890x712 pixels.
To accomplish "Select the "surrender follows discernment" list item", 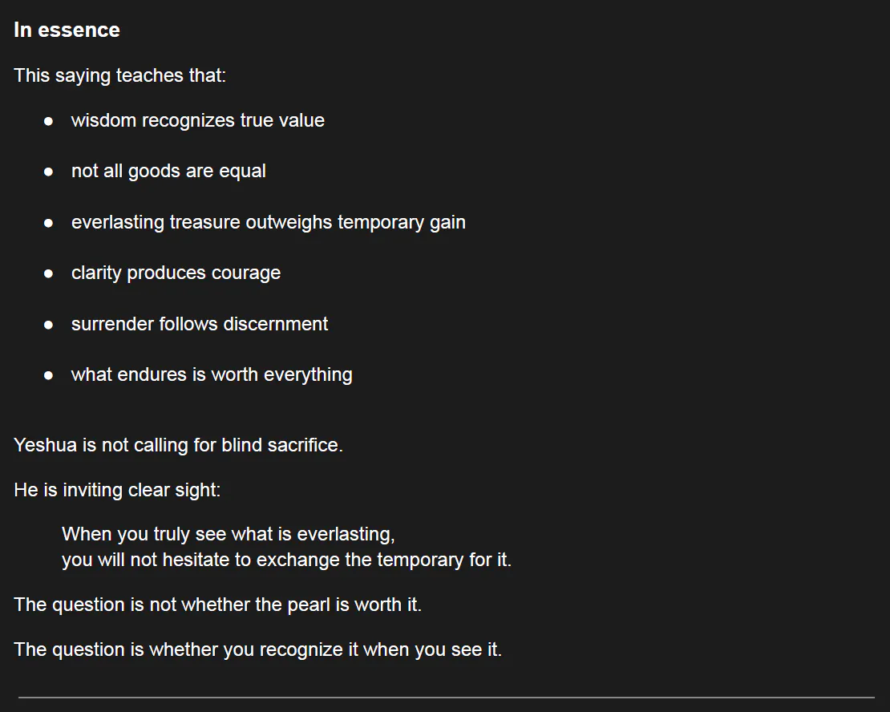I will coord(199,324).
